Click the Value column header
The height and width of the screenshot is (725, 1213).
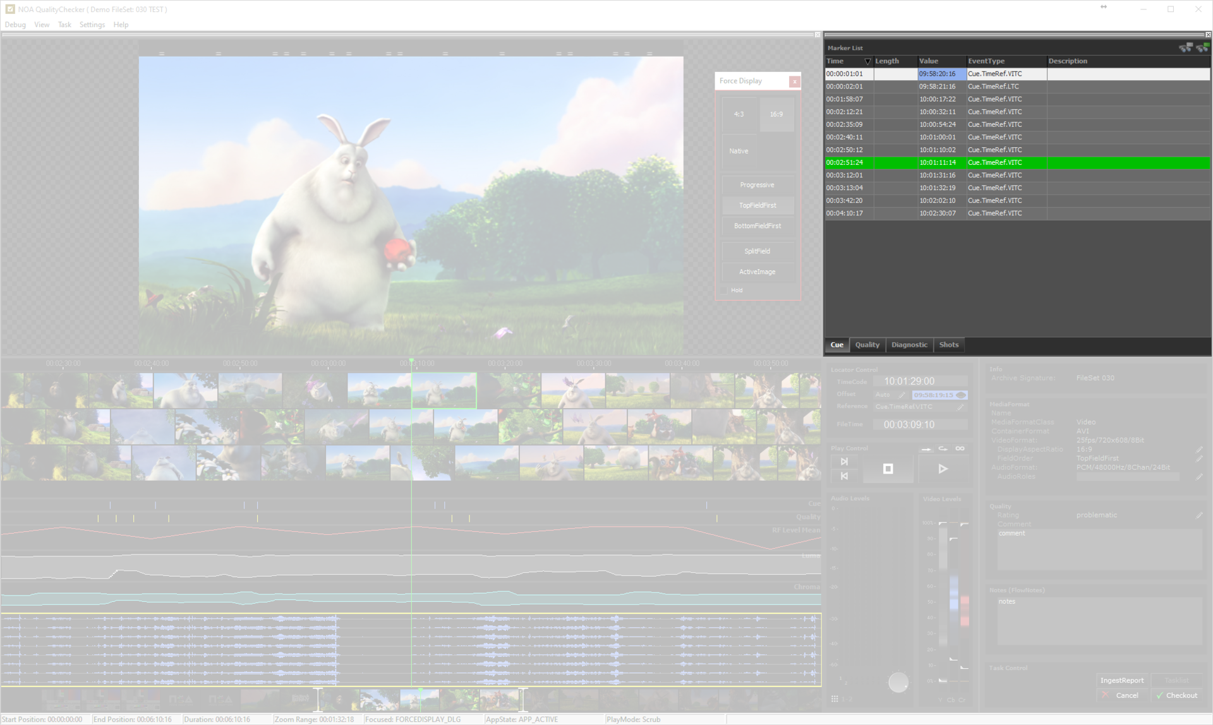coord(941,61)
